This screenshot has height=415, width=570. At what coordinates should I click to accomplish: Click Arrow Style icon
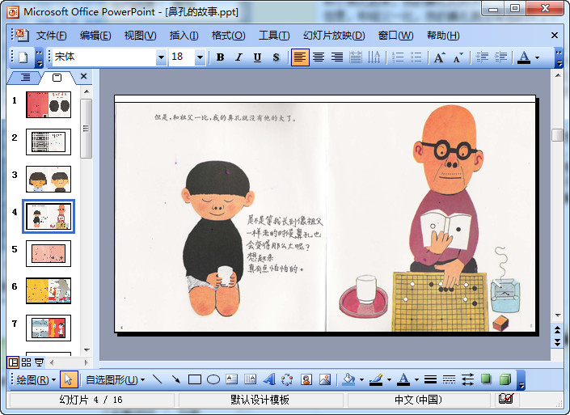click(x=467, y=379)
